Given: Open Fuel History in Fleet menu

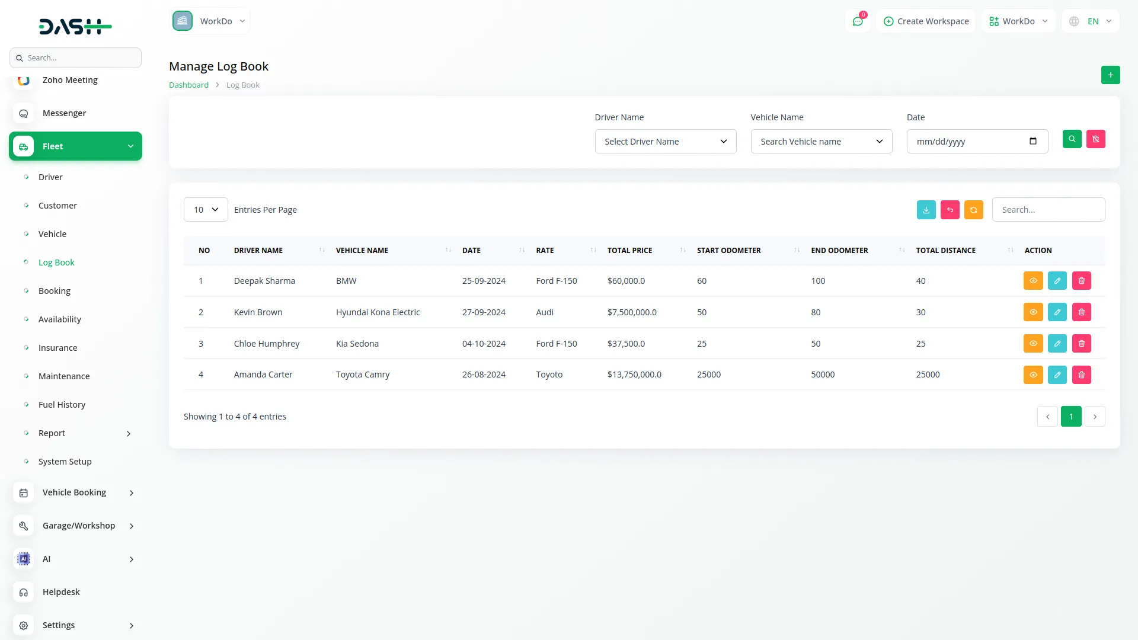Looking at the screenshot, I should (x=62, y=405).
